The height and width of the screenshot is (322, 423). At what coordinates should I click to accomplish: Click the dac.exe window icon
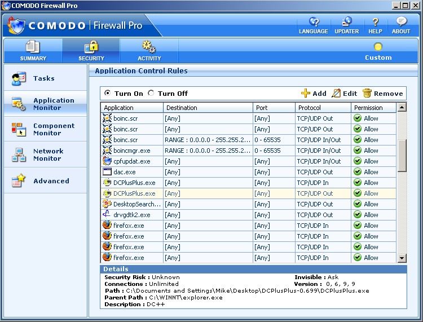click(107, 172)
